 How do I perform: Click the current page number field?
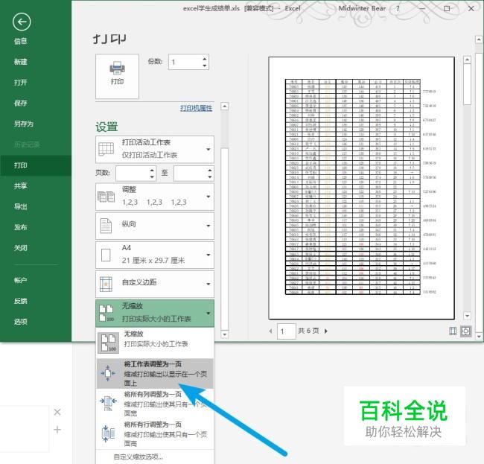point(287,331)
